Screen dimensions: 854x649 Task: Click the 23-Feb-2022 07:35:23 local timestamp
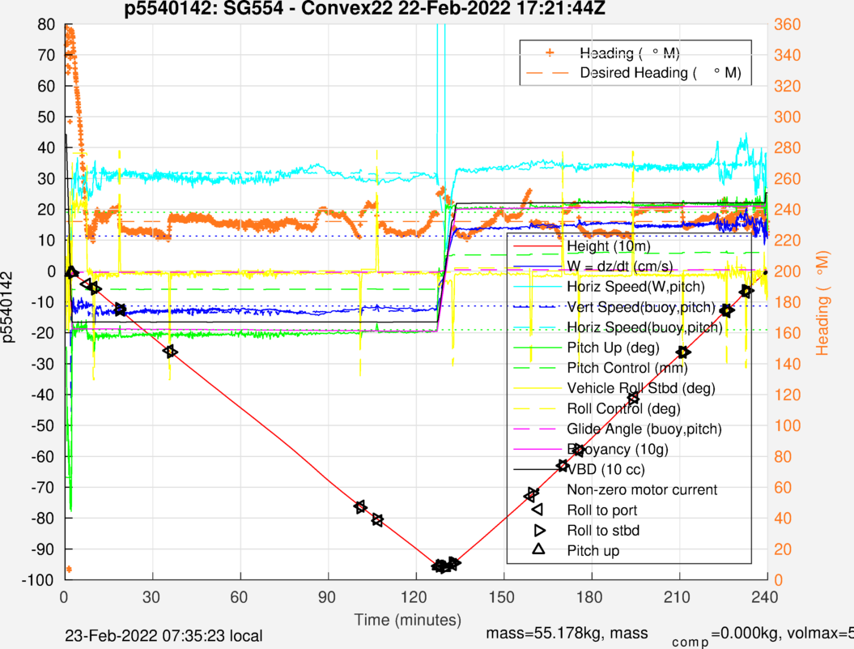point(164,636)
